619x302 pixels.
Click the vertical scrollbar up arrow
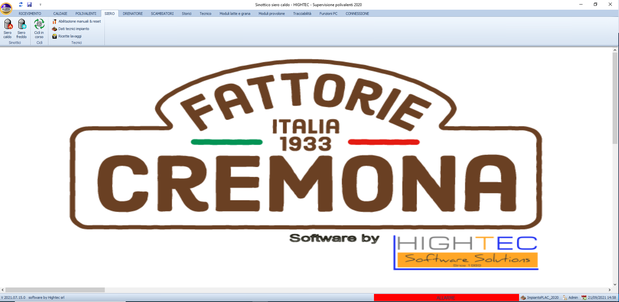615,50
